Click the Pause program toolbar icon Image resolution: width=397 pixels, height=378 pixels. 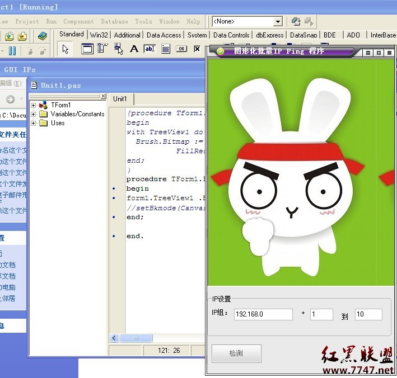pos(12,50)
